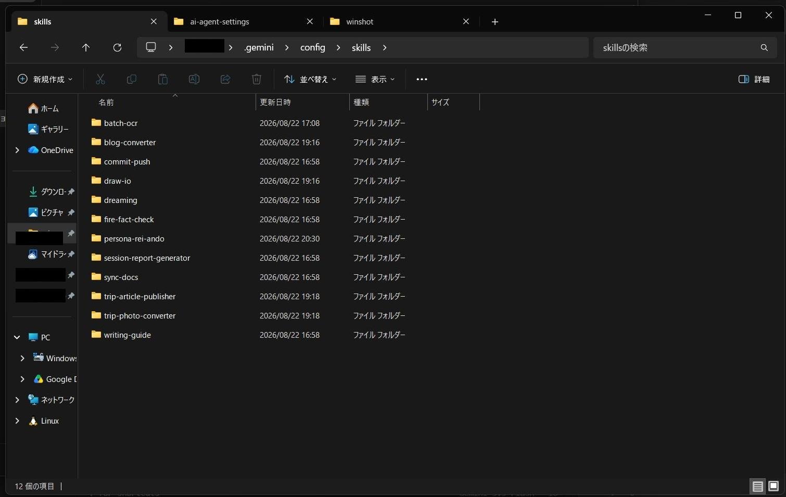Open the 並べ替え sort dropdown
This screenshot has height=497, width=786.
tap(310, 79)
